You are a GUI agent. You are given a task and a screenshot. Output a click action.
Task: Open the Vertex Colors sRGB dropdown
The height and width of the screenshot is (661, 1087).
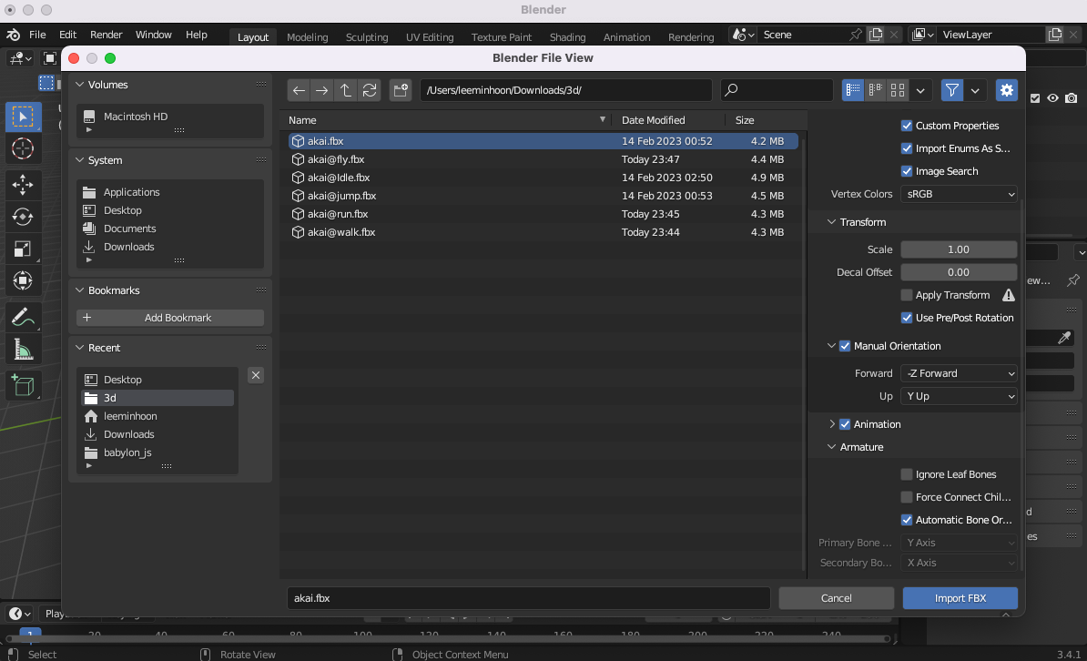tap(959, 194)
